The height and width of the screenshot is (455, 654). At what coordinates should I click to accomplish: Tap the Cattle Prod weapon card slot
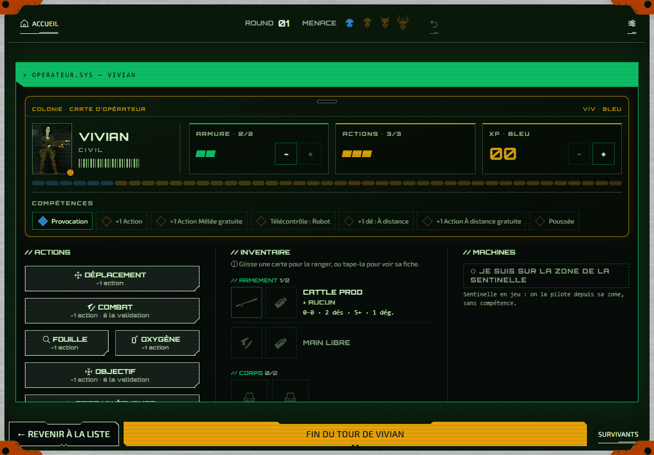coord(247,302)
